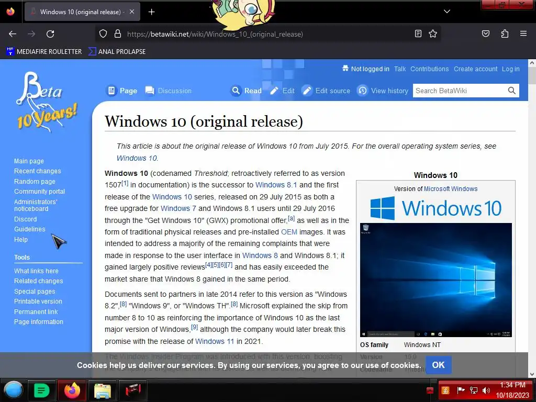This screenshot has width=536, height=402.
Task: Open the Pocket save icon
Action: (x=486, y=33)
